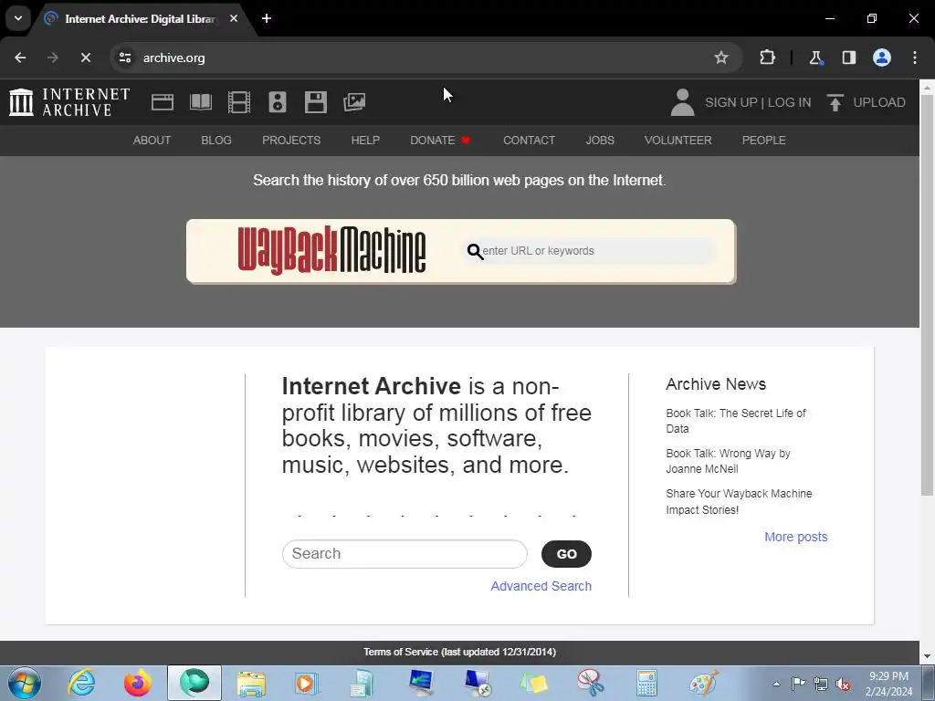This screenshot has height=701, width=935.
Task: Open the JOBS menu item
Action: [599, 140]
